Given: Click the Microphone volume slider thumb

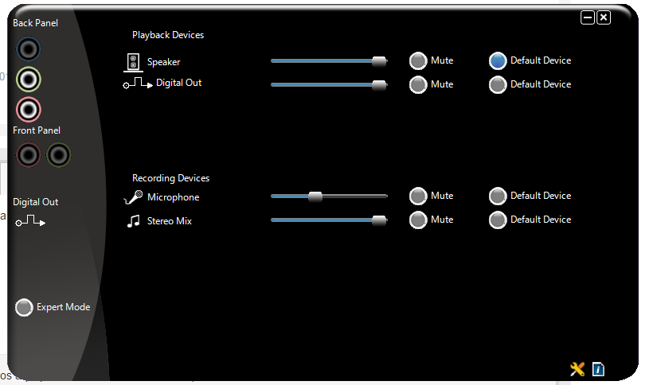Looking at the screenshot, I should click(315, 196).
